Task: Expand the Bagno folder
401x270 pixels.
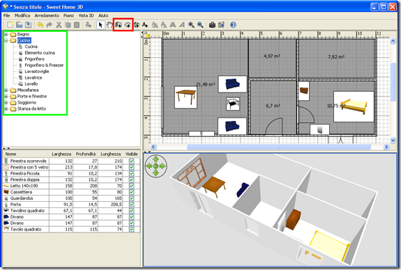Action: click(6, 34)
